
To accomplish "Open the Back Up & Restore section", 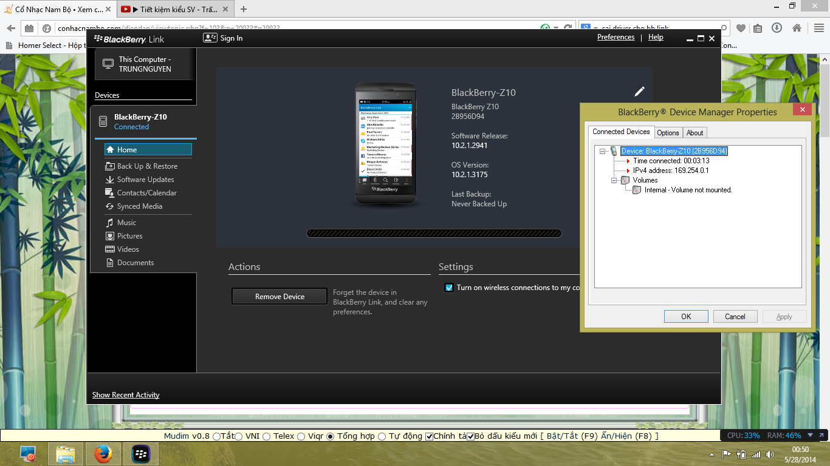I will pyautogui.click(x=147, y=166).
